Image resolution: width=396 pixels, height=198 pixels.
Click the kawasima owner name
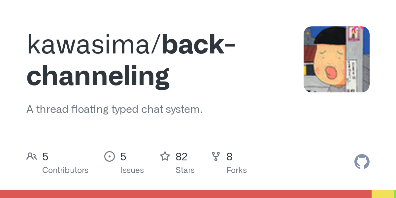point(88,46)
